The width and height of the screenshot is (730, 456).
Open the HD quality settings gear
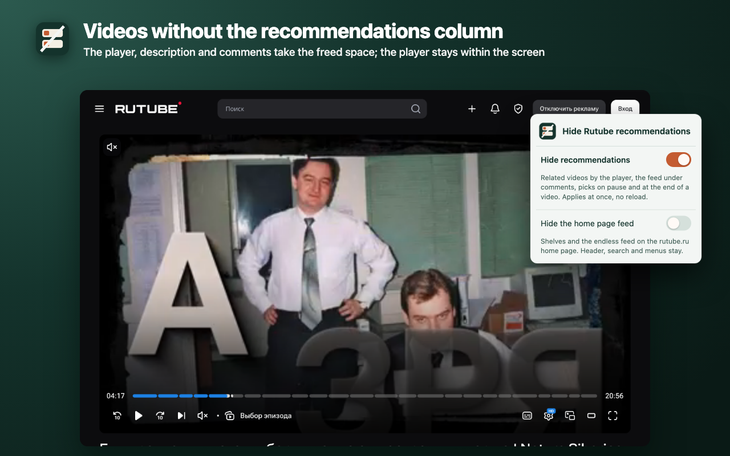coord(549,415)
